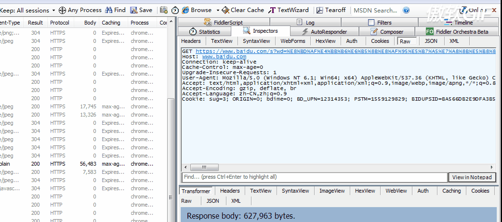Click the Any Process target icon
The height and width of the screenshot is (222, 502).
63,10
